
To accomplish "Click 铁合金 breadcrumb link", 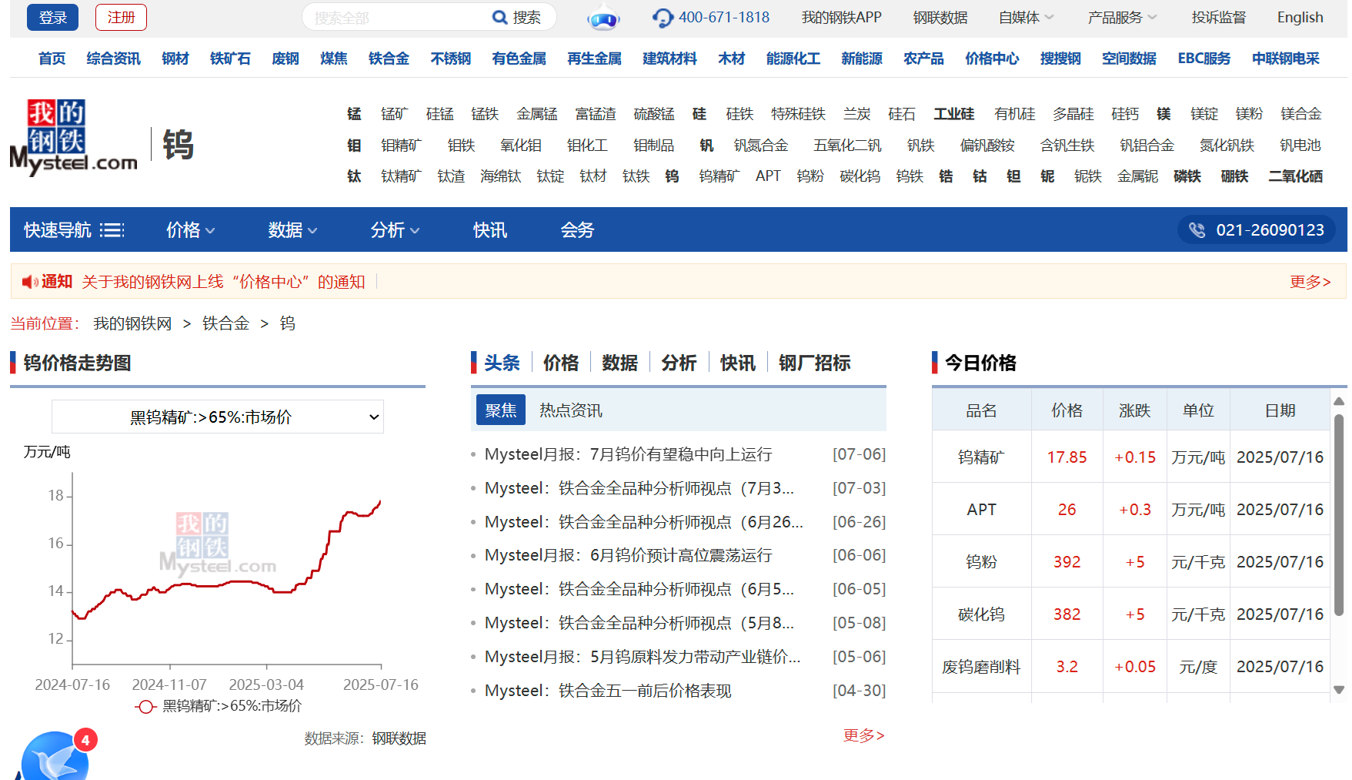I will [225, 323].
